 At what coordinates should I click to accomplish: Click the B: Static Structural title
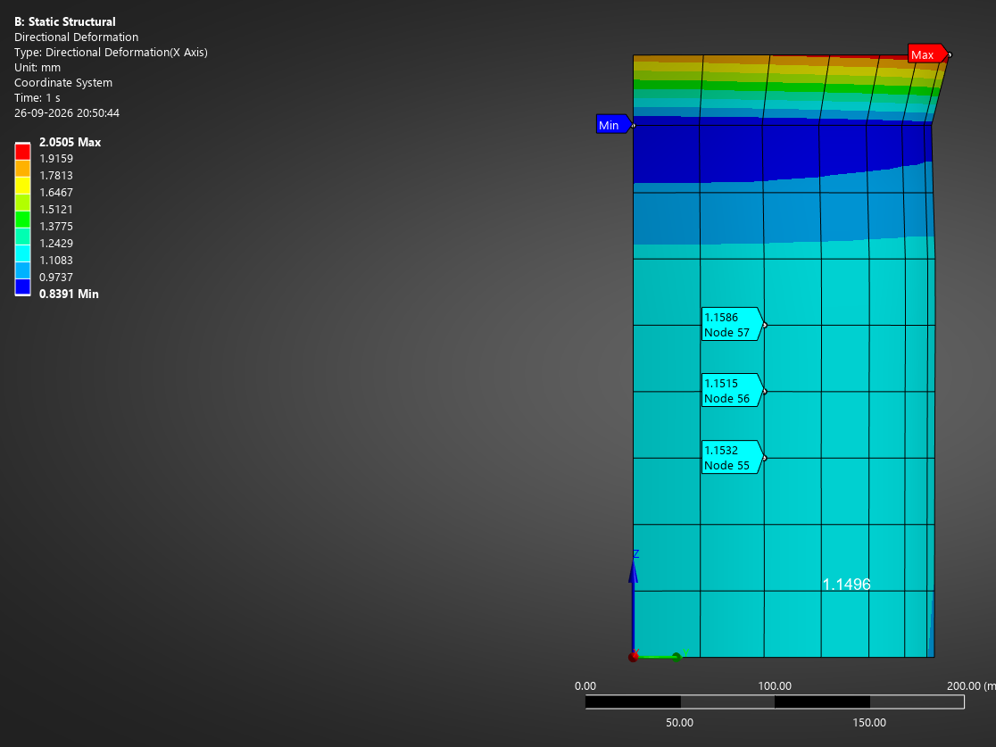click(65, 21)
